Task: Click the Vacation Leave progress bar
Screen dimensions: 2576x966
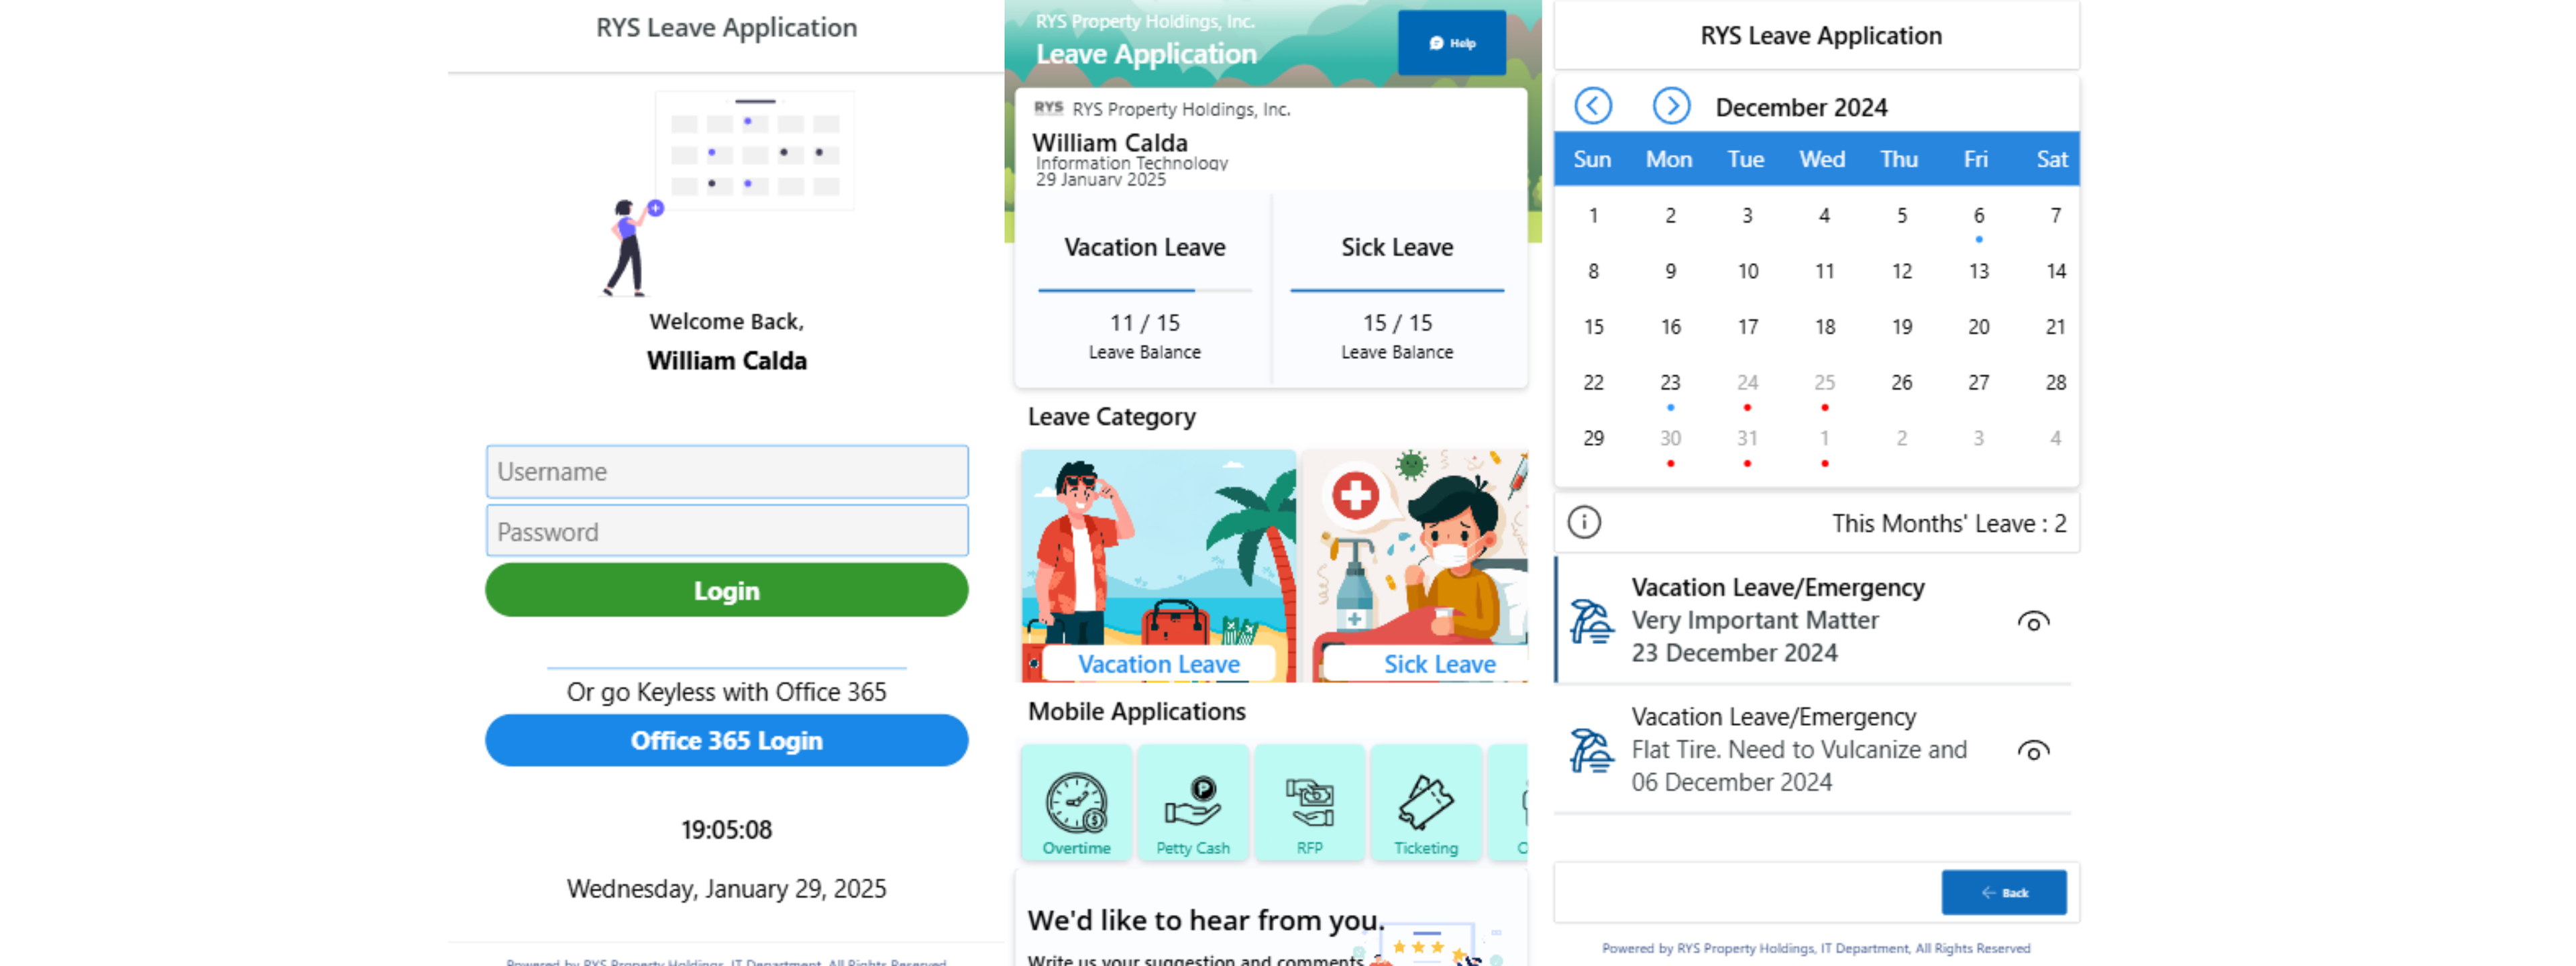Action: 1144,290
